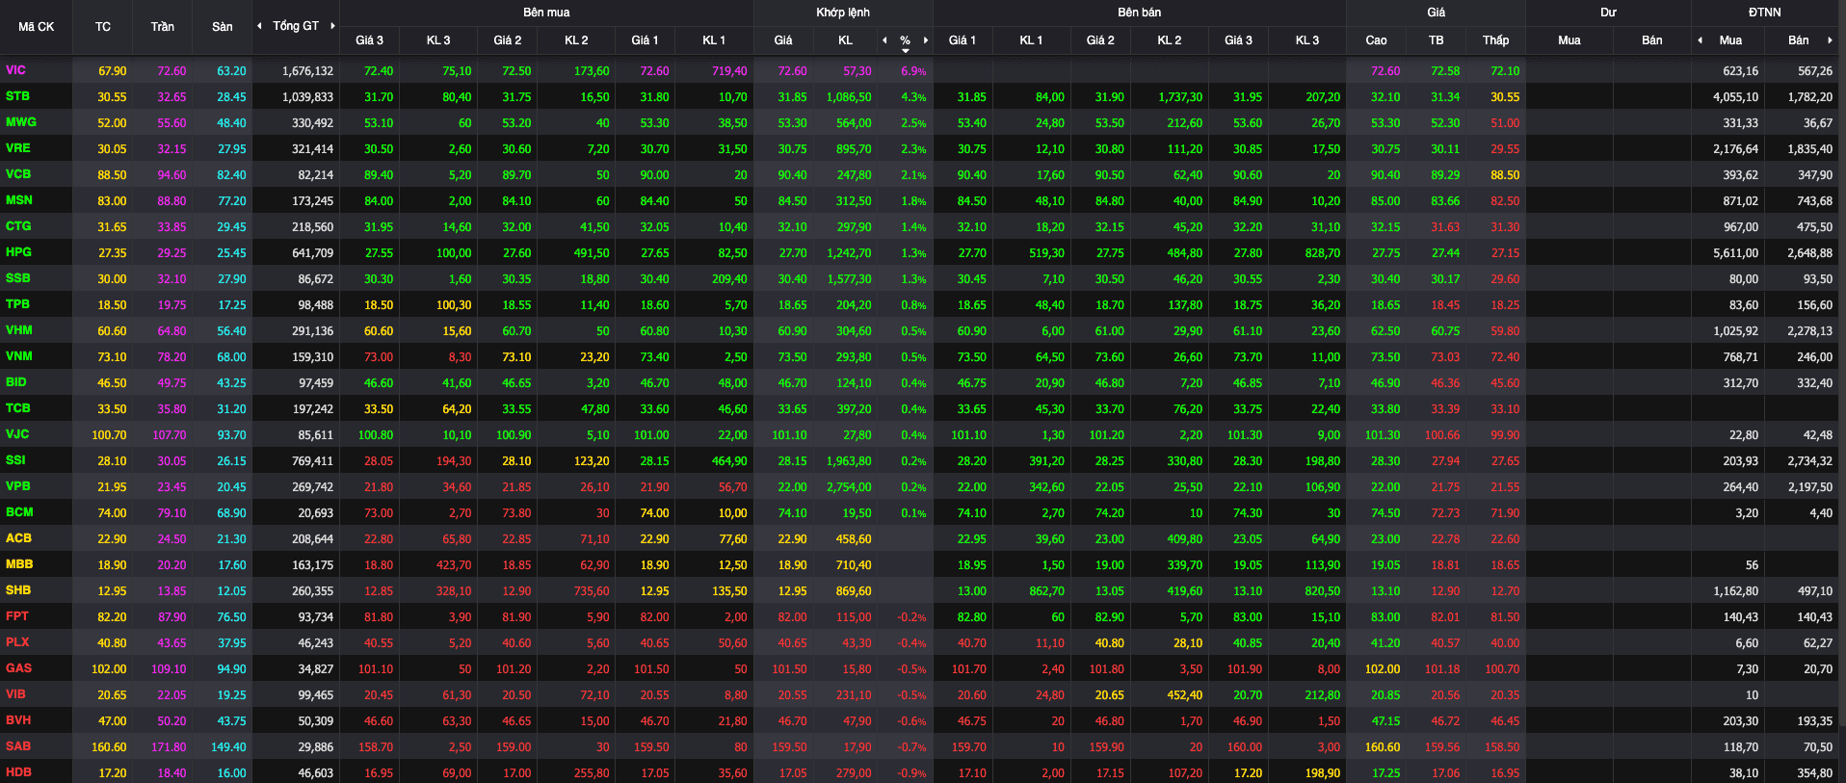Click the Cao price column header
Viewport: 1846px width, 783px height.
(1376, 39)
